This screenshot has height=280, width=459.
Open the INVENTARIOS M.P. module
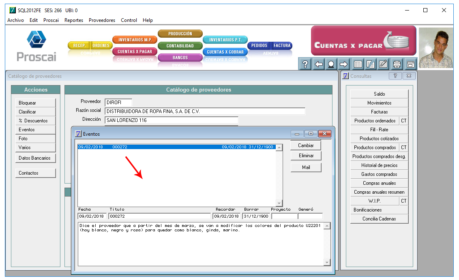click(x=135, y=39)
